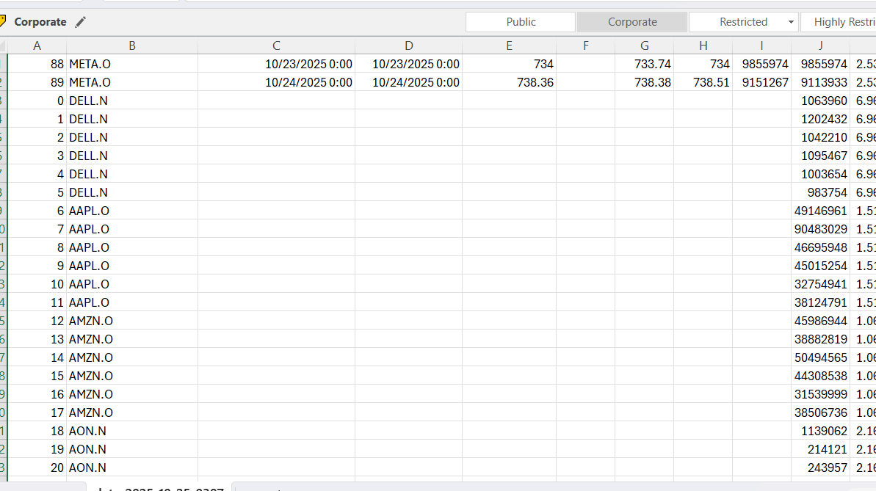Click the META.O cell in row 88

132,65
